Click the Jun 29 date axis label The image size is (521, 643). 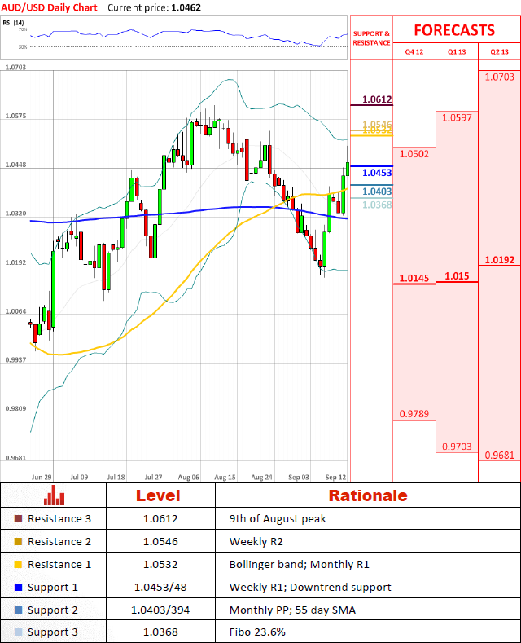coord(42,478)
